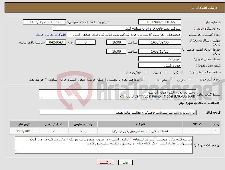The height and width of the screenshot is (170, 225).
Task: Click the general need description text area
Action: point(117,94)
